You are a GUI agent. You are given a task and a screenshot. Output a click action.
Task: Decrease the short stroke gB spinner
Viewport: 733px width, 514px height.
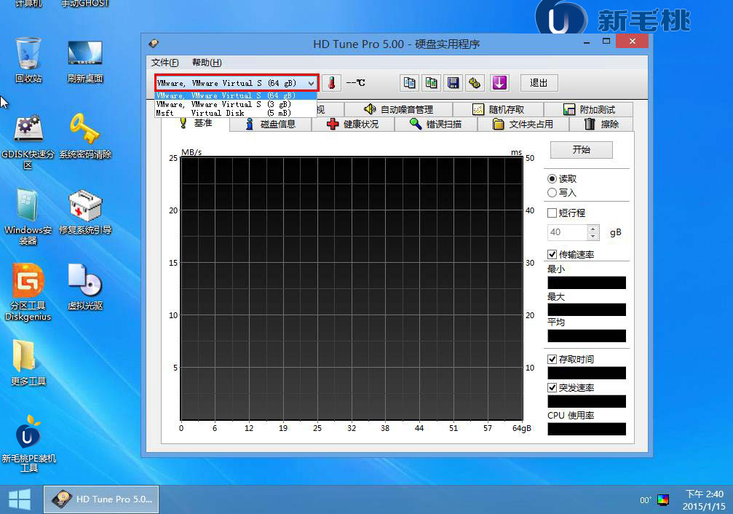click(x=593, y=236)
